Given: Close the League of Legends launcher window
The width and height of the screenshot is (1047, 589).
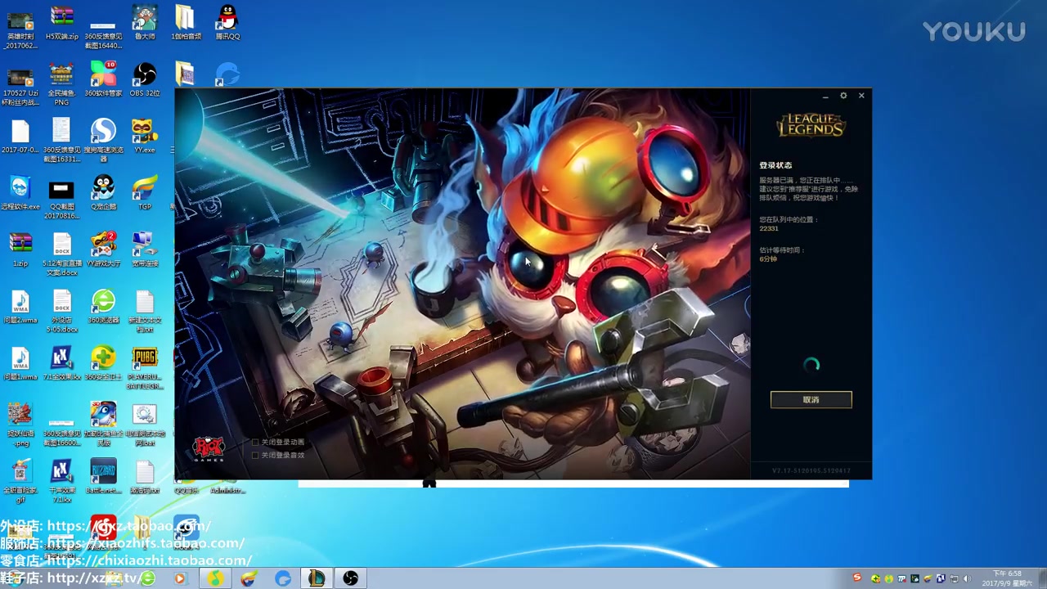Looking at the screenshot, I should [x=861, y=96].
